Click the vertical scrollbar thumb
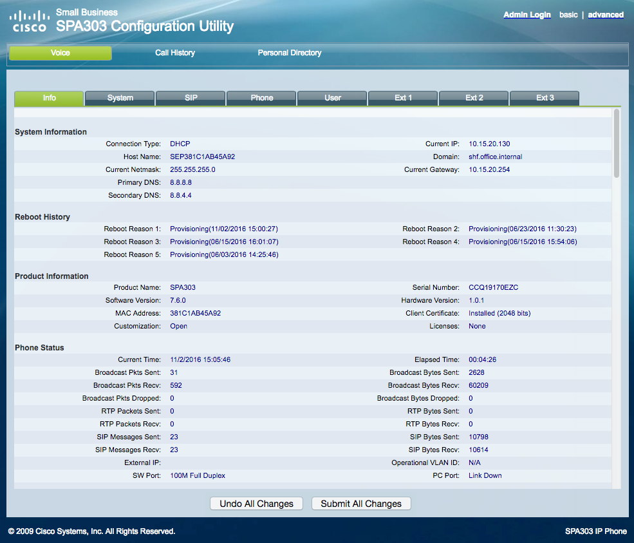The height and width of the screenshot is (543, 634). tap(617, 143)
